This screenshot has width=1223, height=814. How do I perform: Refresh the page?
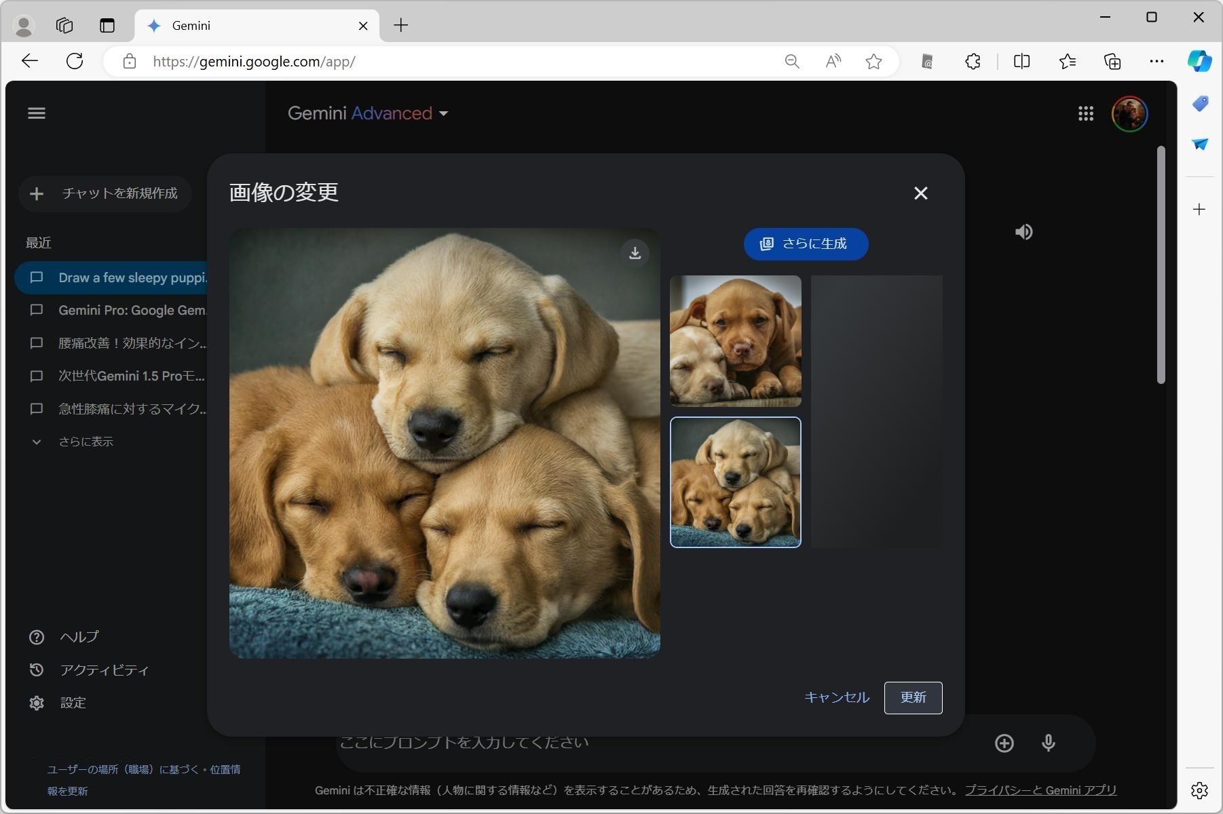75,62
